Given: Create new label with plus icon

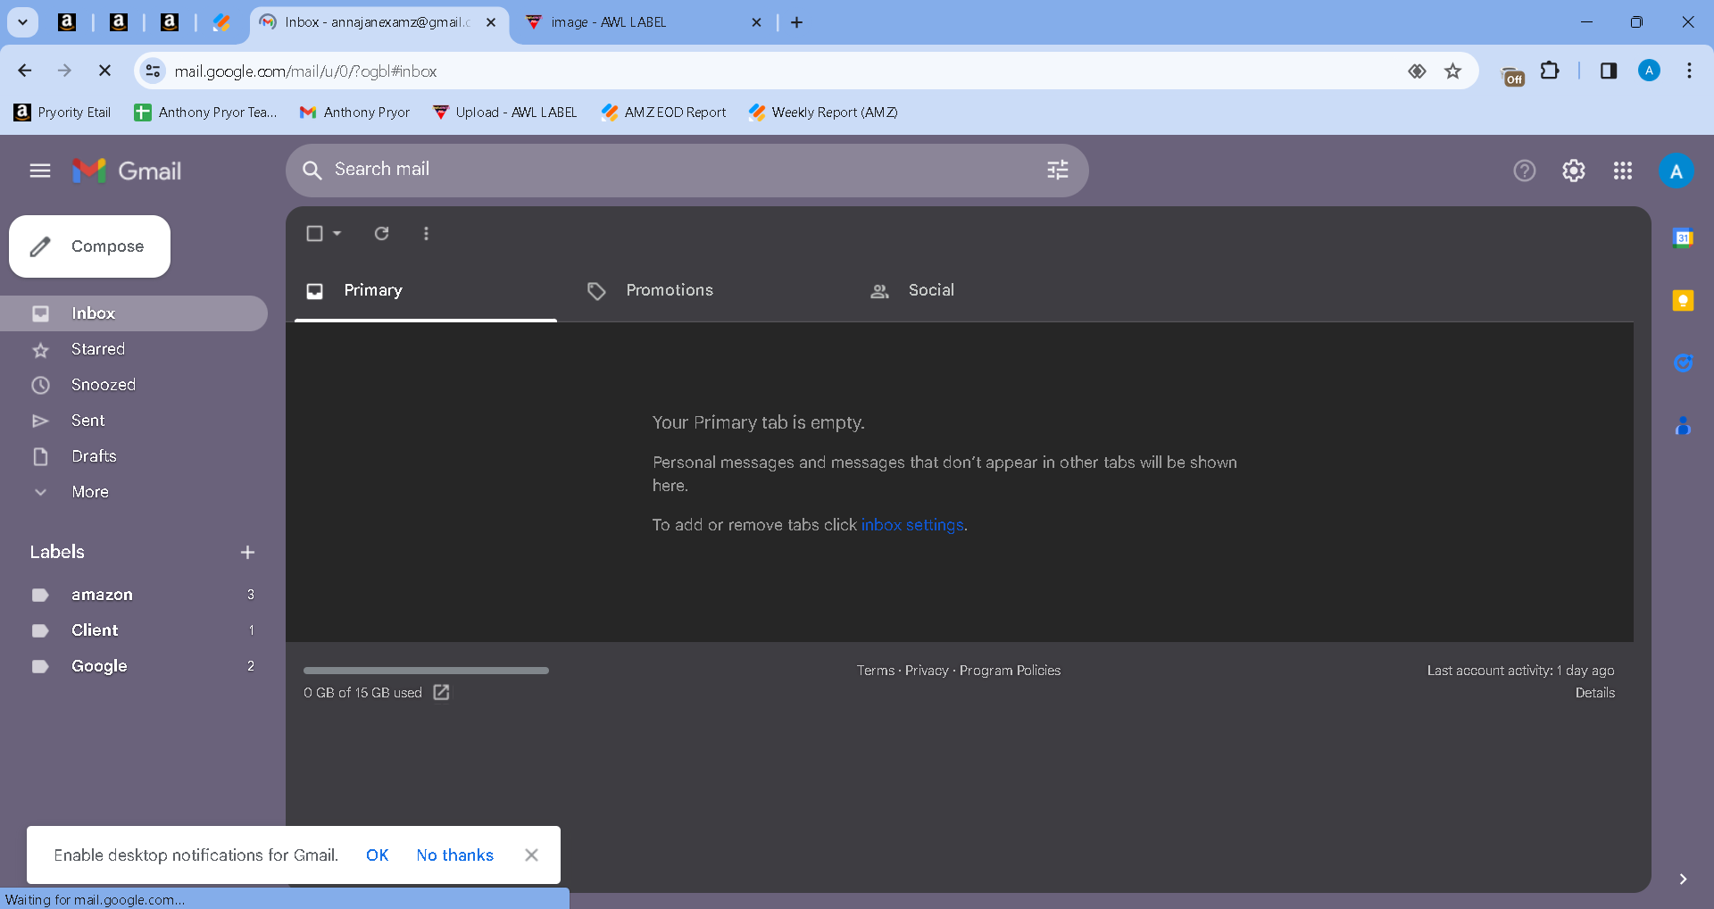Looking at the screenshot, I should click(247, 553).
